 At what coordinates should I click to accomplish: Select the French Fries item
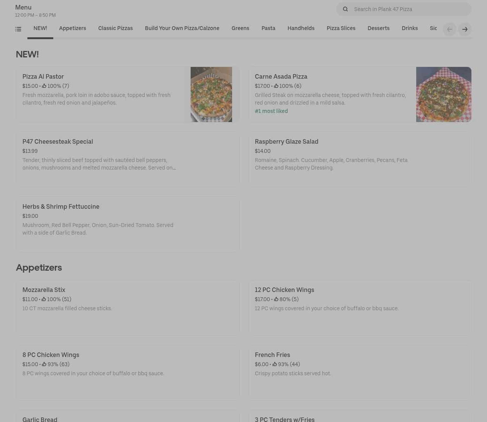pyautogui.click(x=360, y=373)
